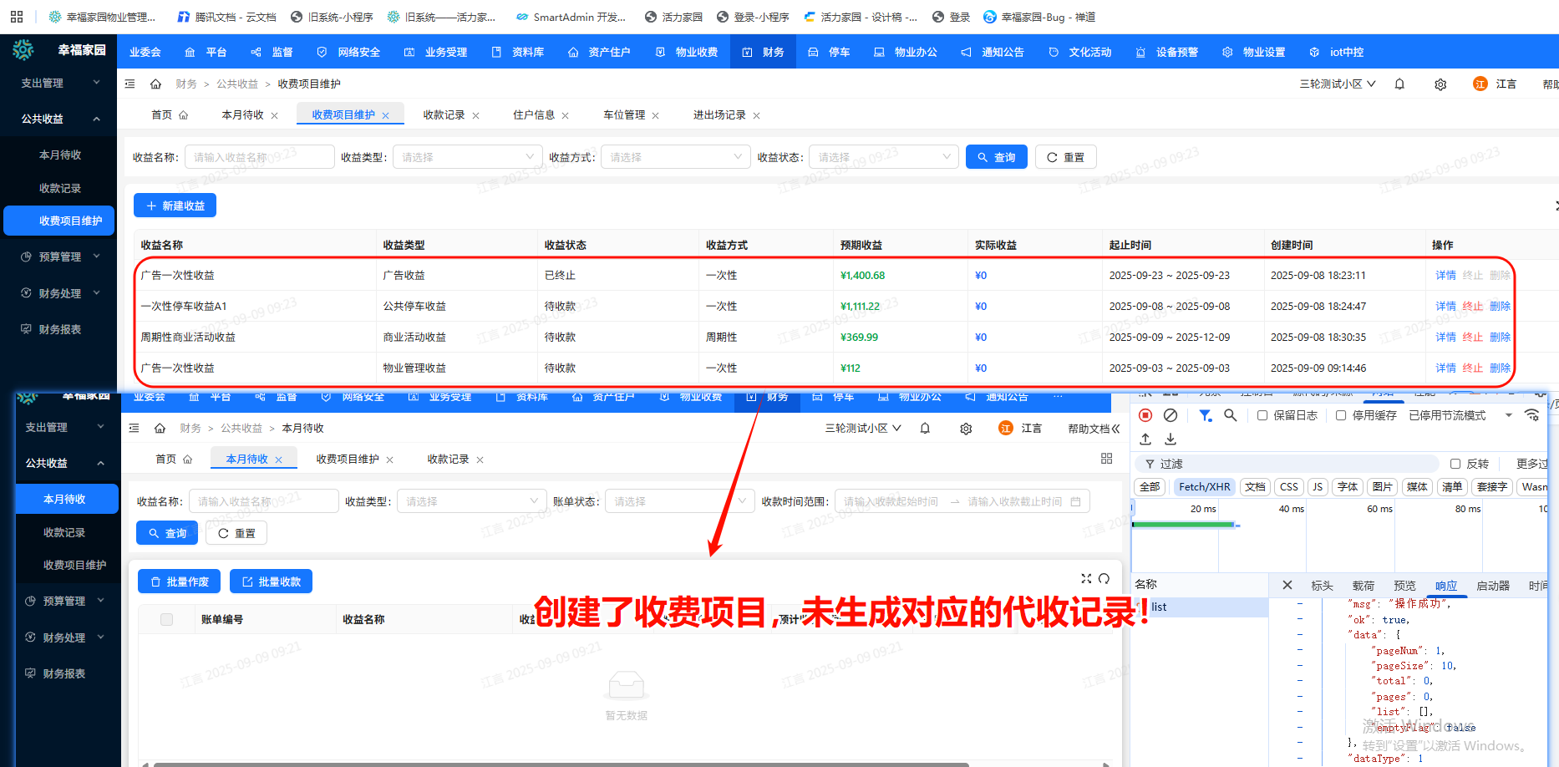
Task: Enable the 保留日志 checkbox
Action: [x=1262, y=415]
